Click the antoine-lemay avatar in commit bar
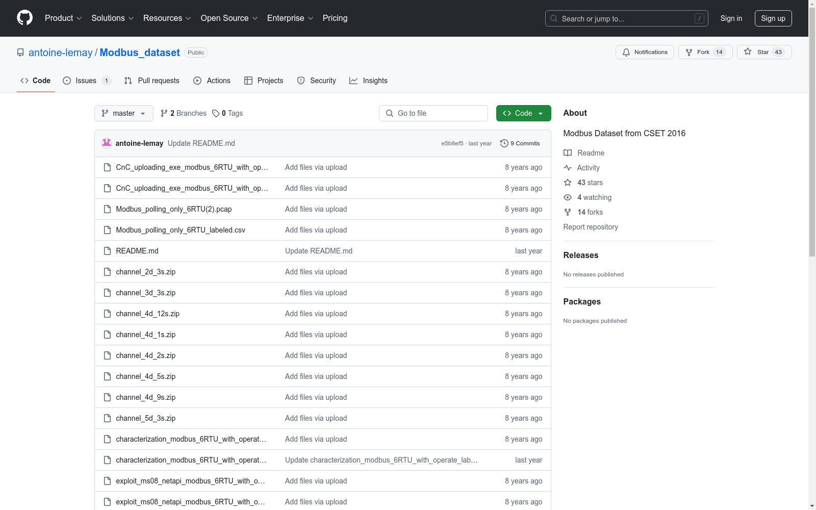 point(107,143)
